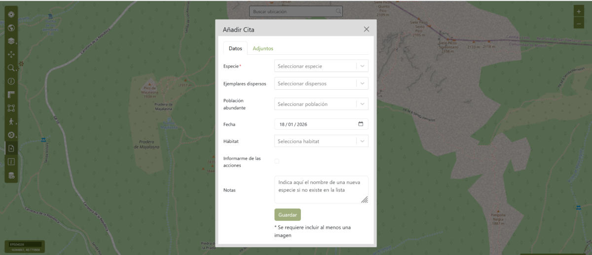Open the calendar picker in Fecha field
Screen dimensions: 592x255
pos(361,124)
